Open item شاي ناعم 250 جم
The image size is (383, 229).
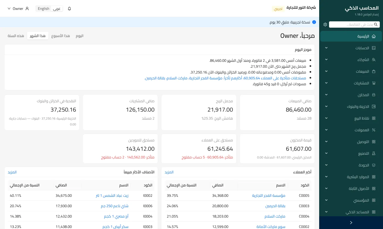coord(115,206)
